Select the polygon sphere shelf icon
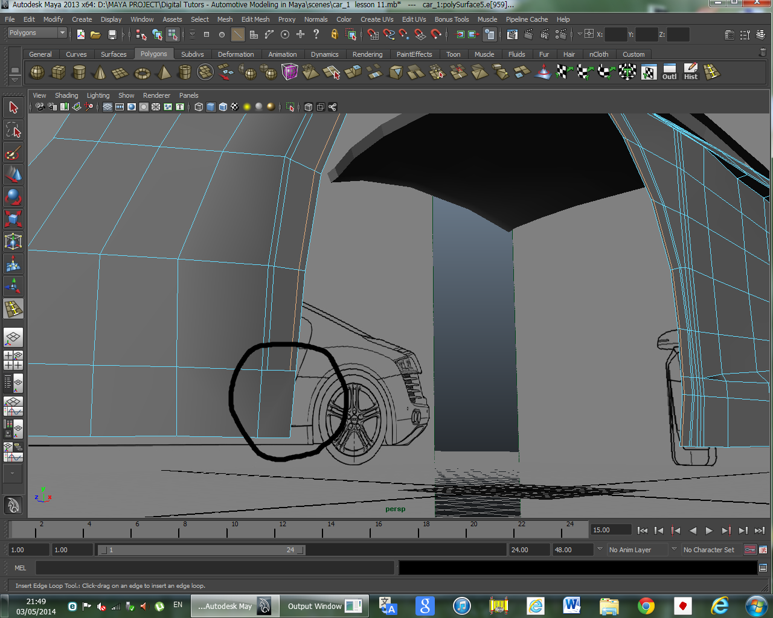This screenshot has height=618, width=773. coord(37,73)
